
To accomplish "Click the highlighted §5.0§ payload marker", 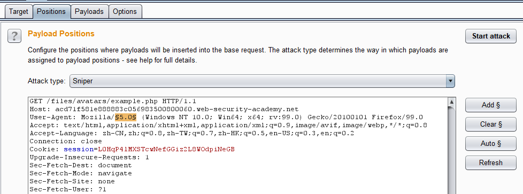I will [x=126, y=118].
